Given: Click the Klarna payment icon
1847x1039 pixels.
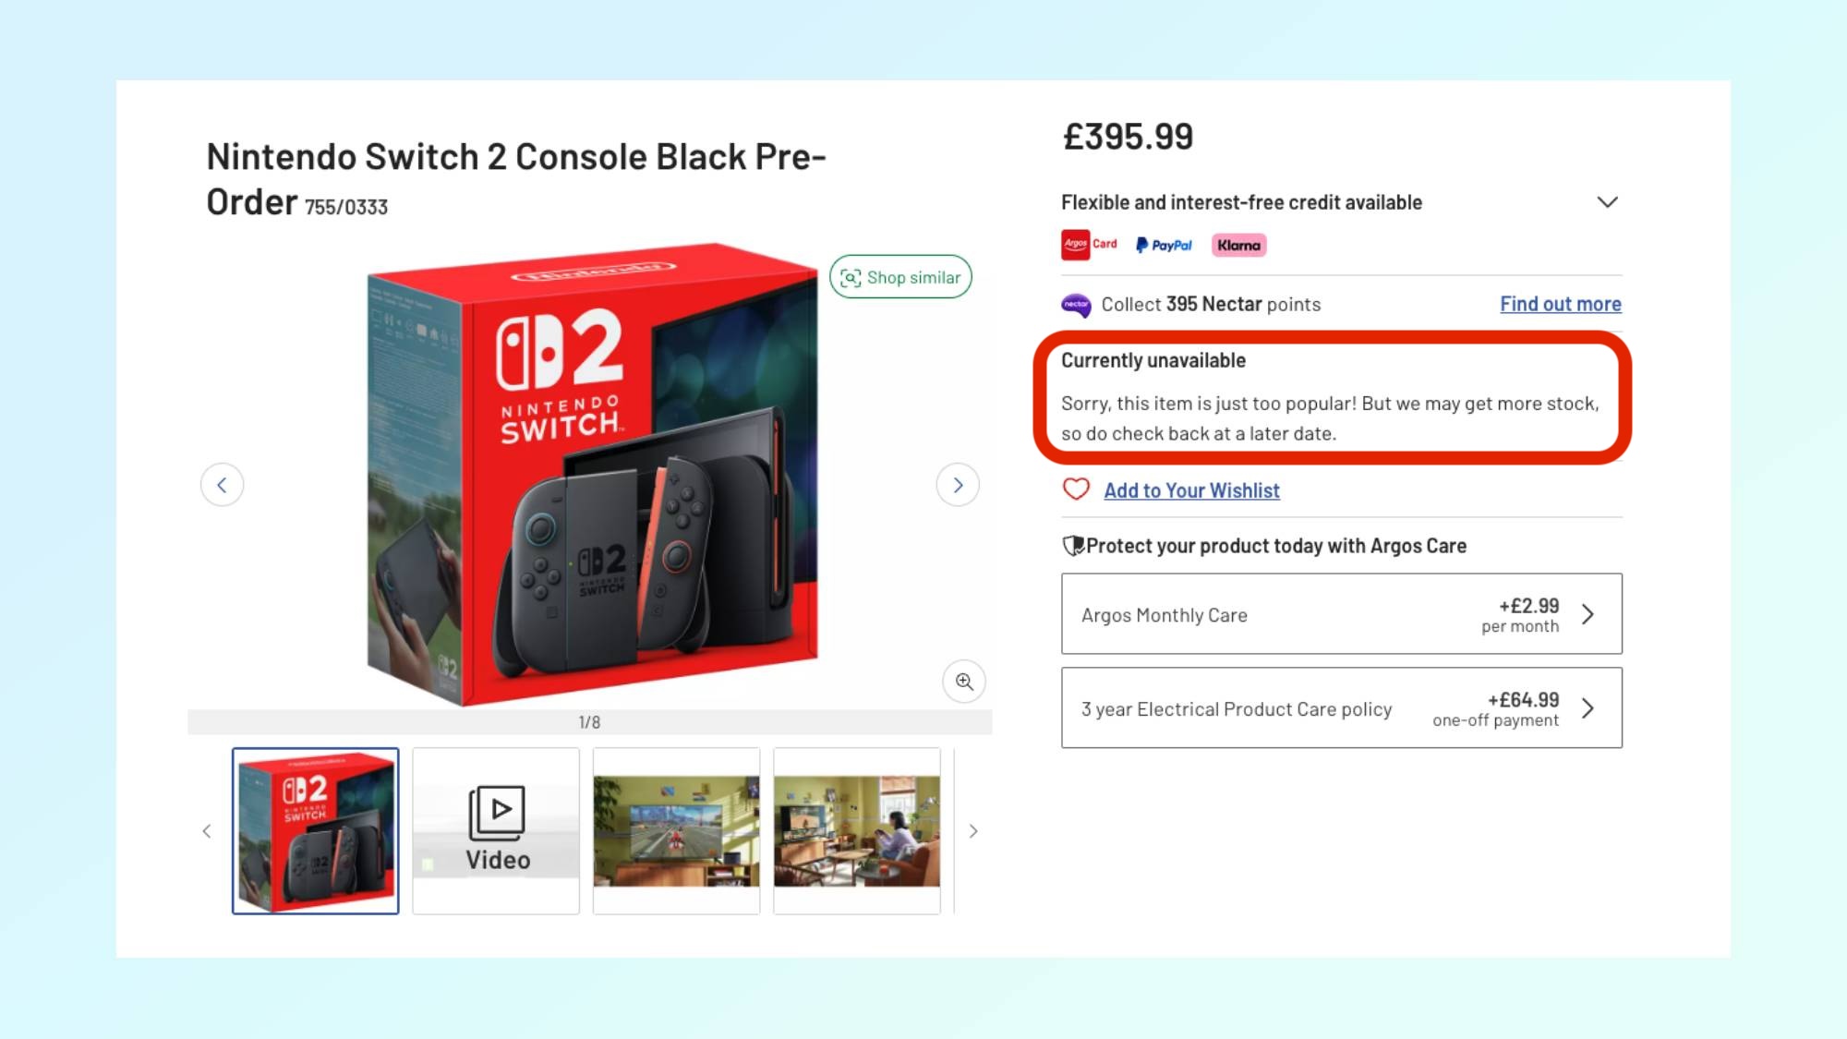Looking at the screenshot, I should tap(1237, 245).
